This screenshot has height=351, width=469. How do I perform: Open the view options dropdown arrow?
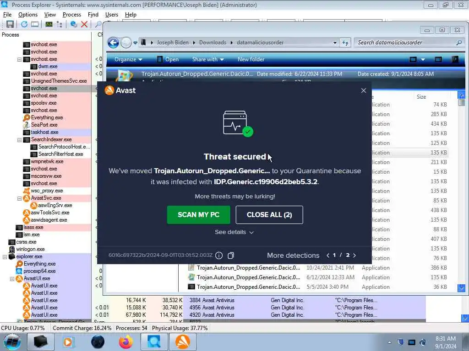pyautogui.click(x=423, y=59)
